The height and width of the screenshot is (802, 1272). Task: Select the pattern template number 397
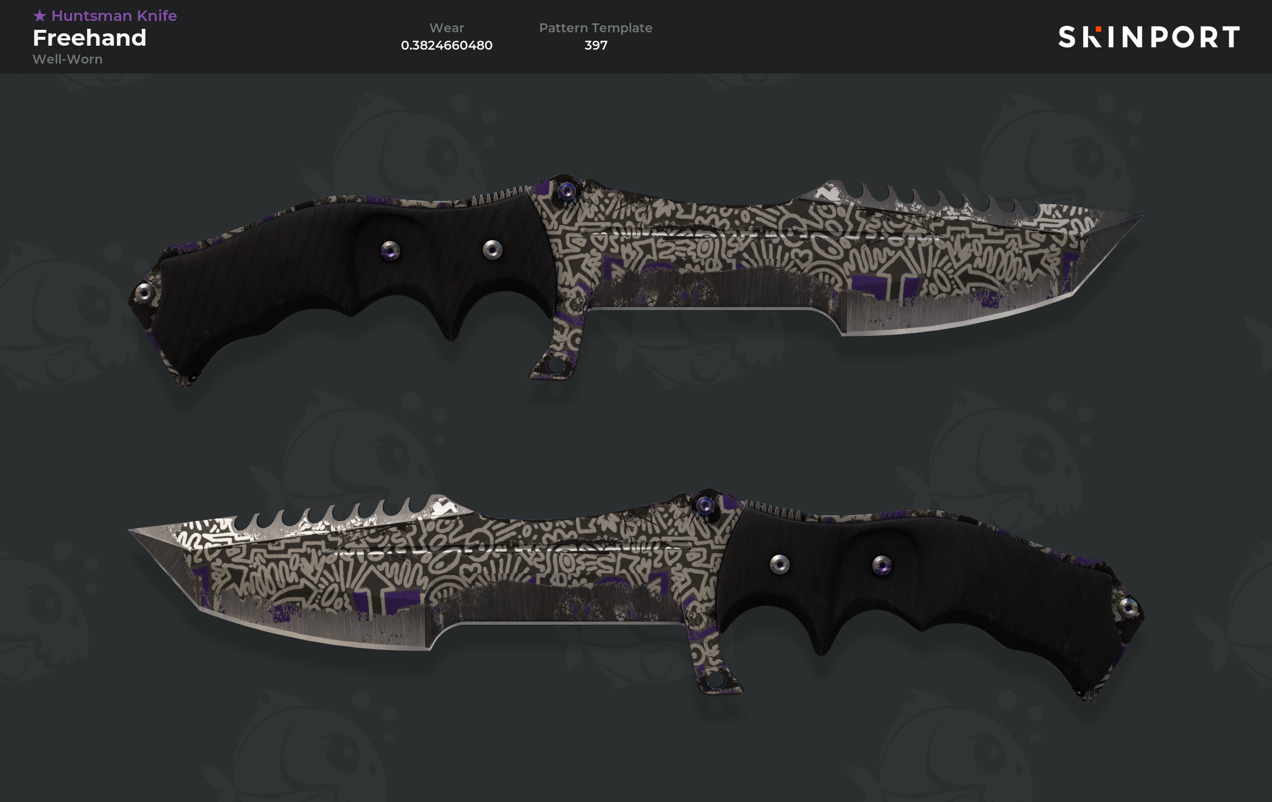pos(595,45)
